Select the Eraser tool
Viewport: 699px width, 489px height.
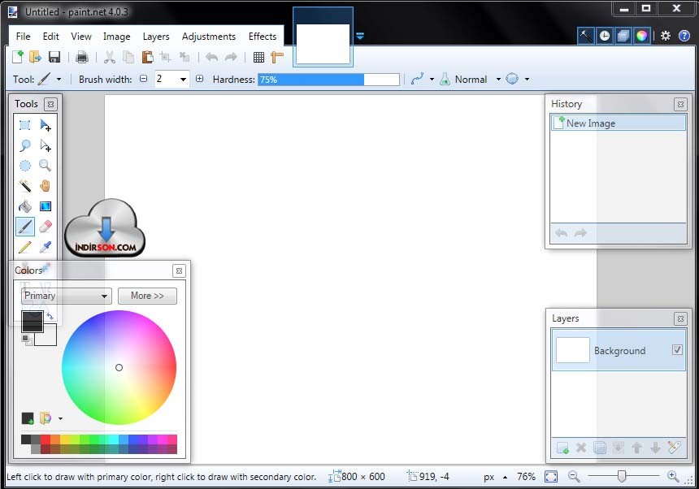[x=46, y=227]
